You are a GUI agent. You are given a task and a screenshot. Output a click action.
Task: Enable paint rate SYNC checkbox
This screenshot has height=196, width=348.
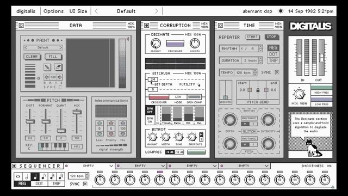[x=60, y=87]
